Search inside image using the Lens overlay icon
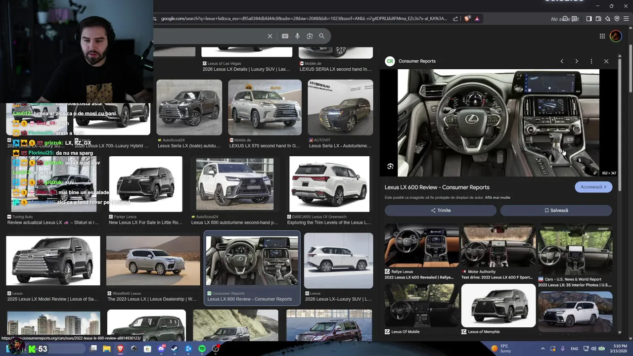 [390, 167]
